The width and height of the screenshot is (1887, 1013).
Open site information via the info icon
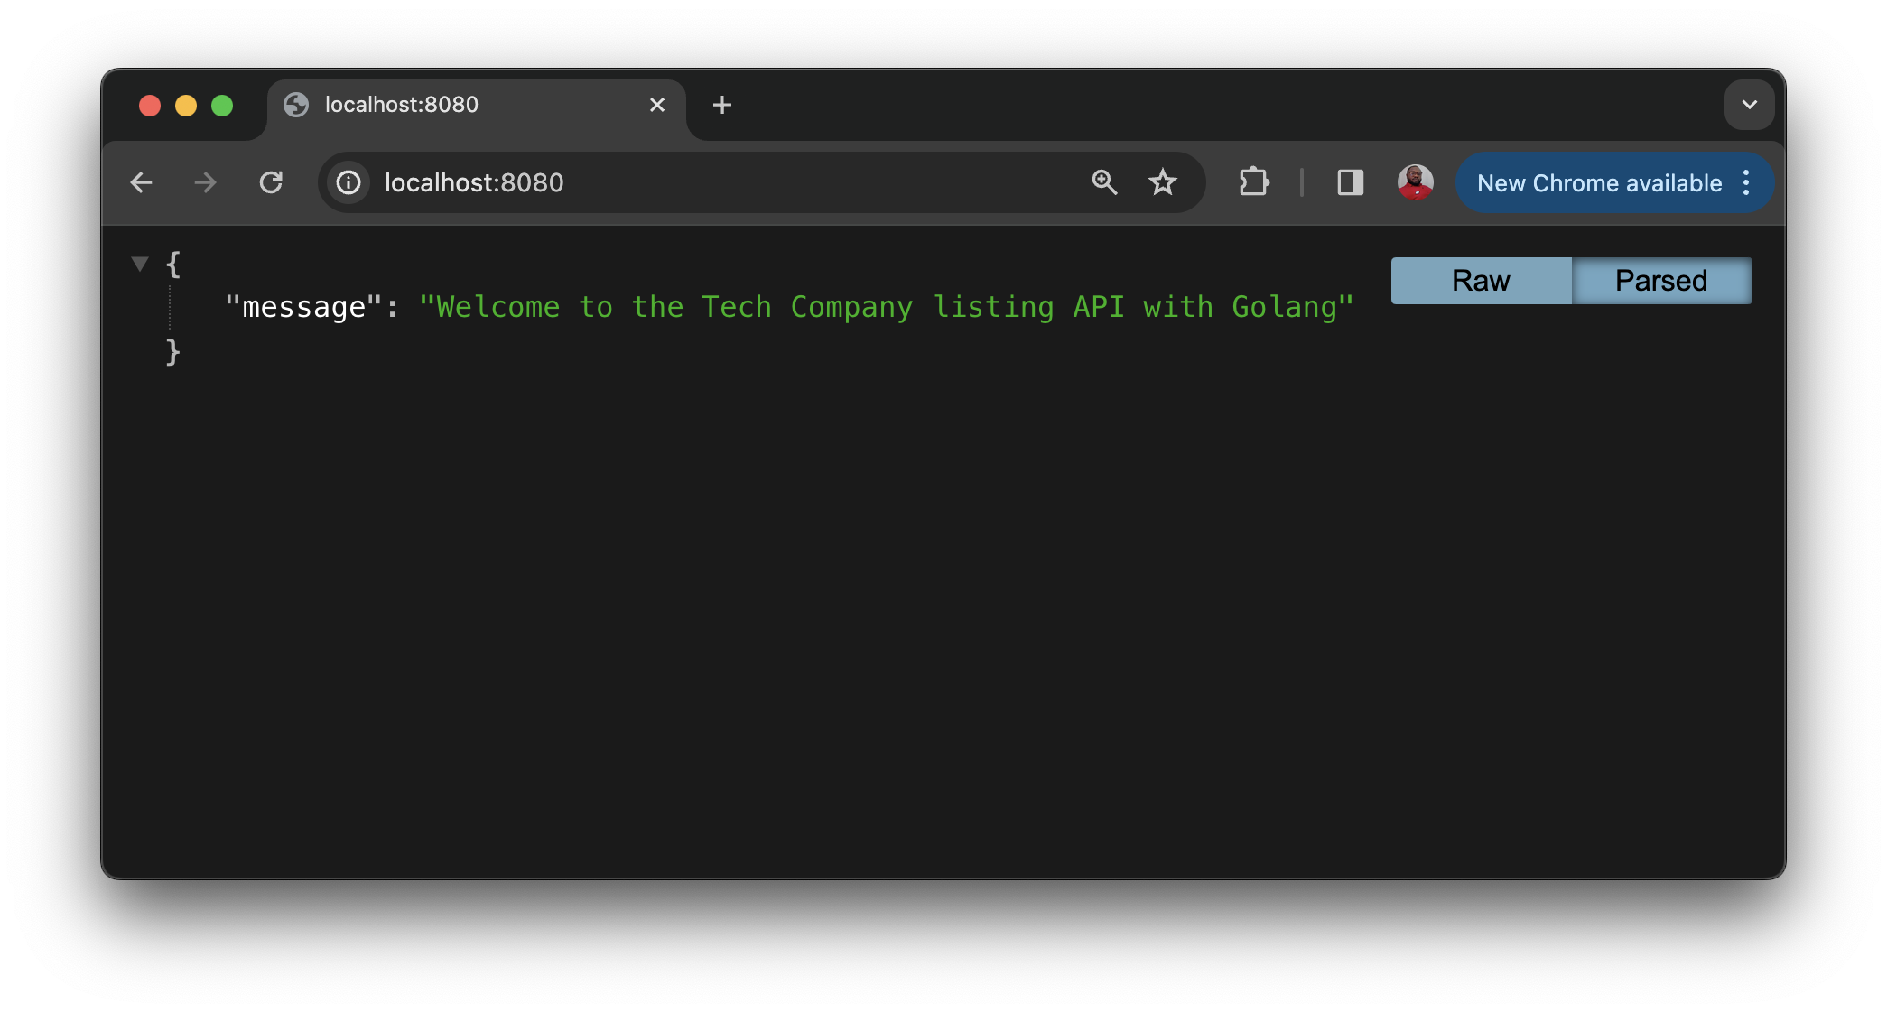click(349, 182)
